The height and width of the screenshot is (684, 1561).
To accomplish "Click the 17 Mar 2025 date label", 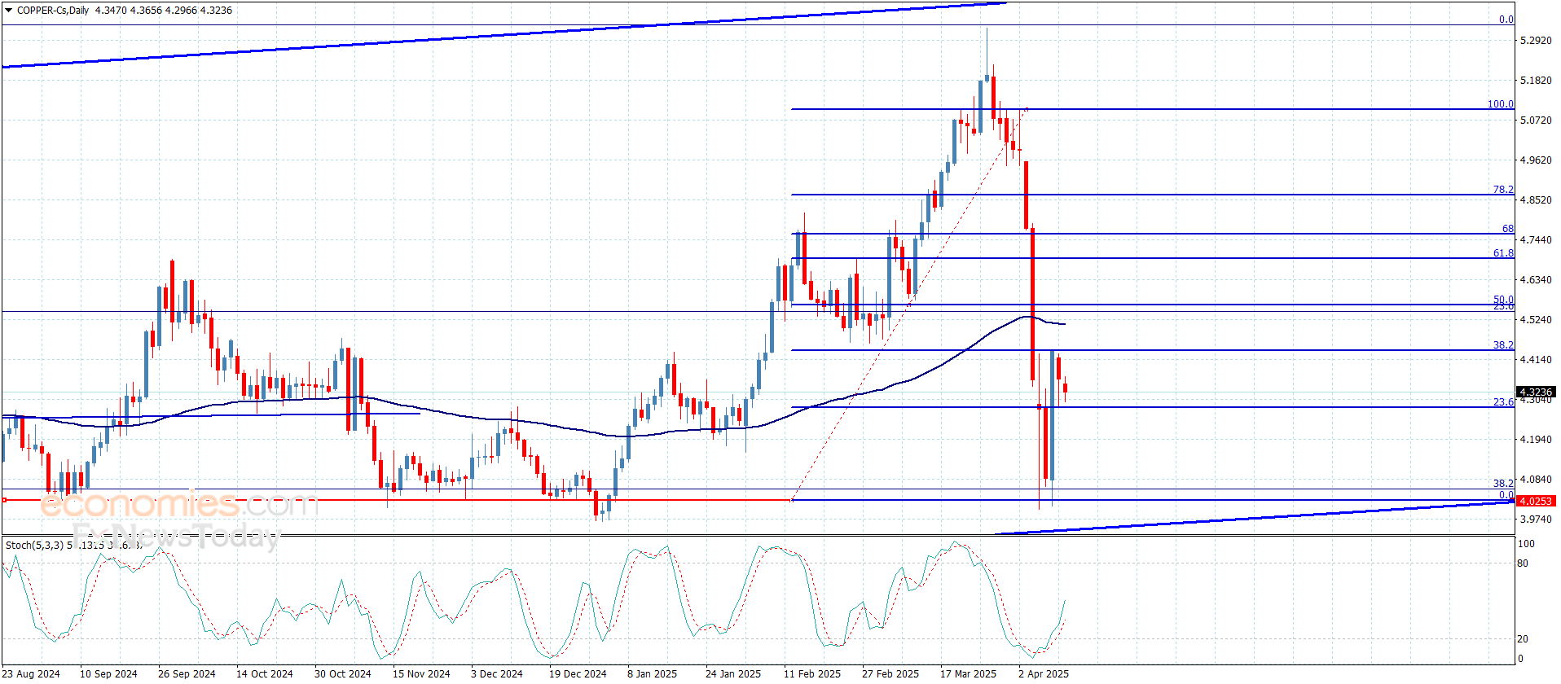I will pos(969,674).
